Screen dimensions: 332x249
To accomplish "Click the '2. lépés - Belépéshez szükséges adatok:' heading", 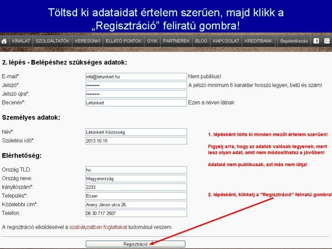I will coord(64,63).
